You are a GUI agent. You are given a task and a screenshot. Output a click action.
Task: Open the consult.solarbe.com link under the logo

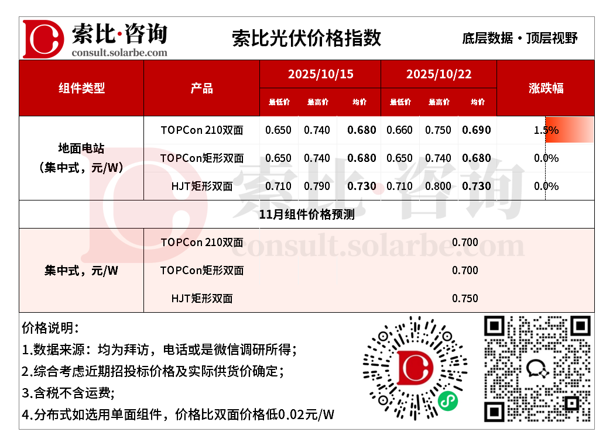point(119,53)
